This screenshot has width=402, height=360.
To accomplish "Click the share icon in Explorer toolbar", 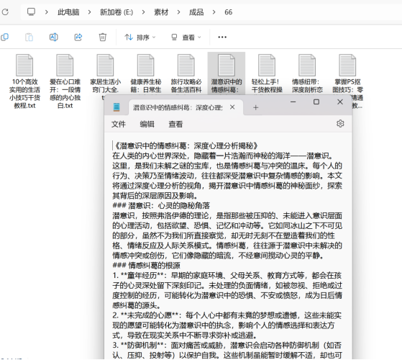I will pos(78,37).
